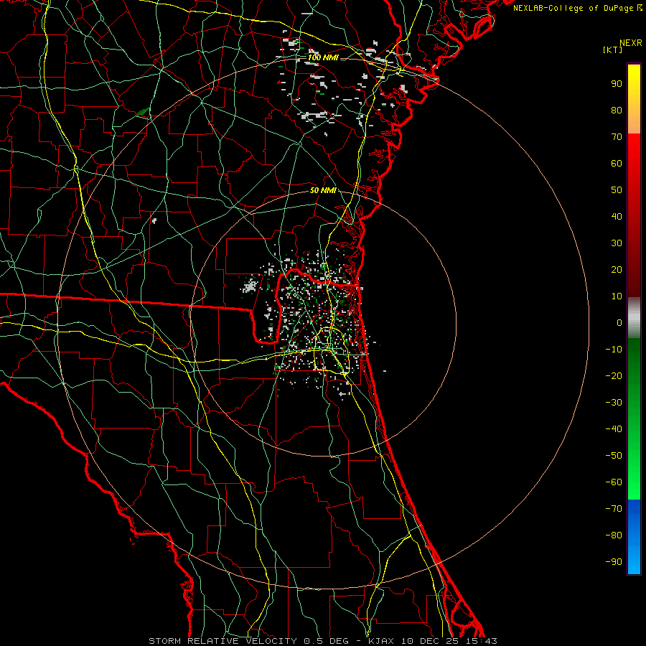Viewport: 646px width, 646px height.
Task: Click the -20 value on velocity scale
Action: tap(614, 376)
